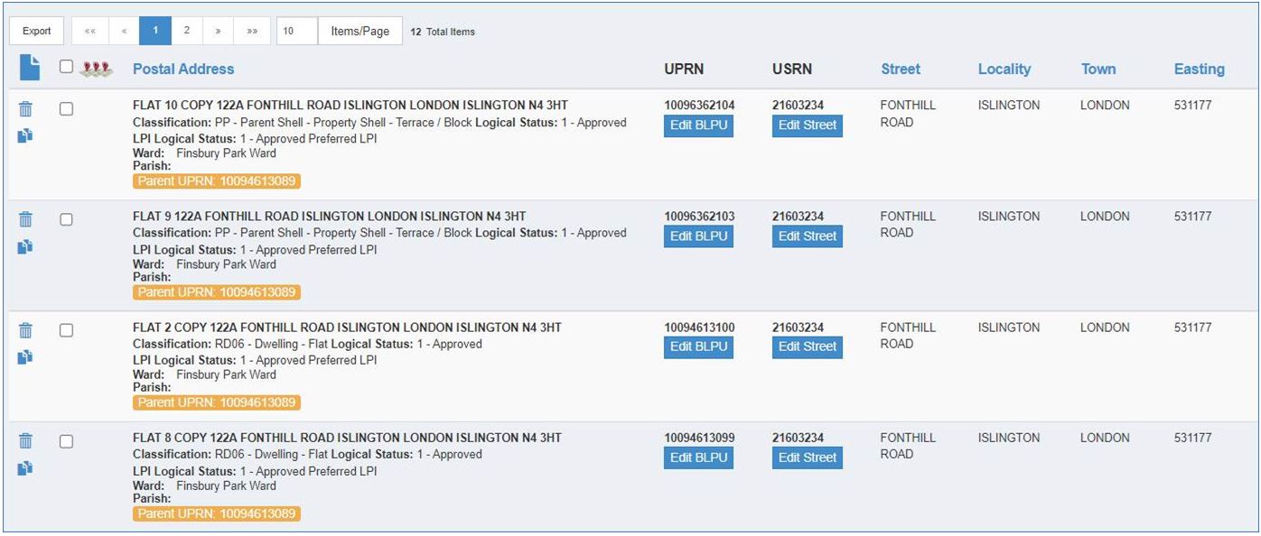1261x536 pixels.
Task: Delete FLAT 2 COPY record via trash icon
Action: pyautogui.click(x=25, y=330)
